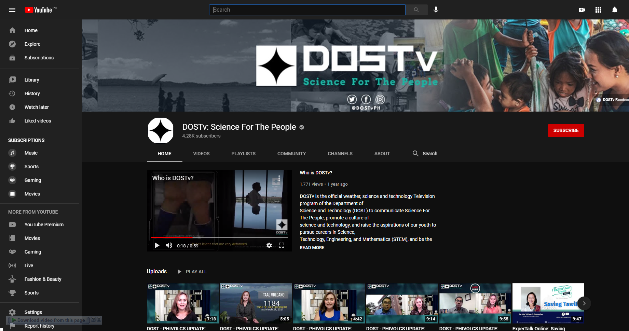
Task: Open the Uploads section heading
Action: point(156,272)
